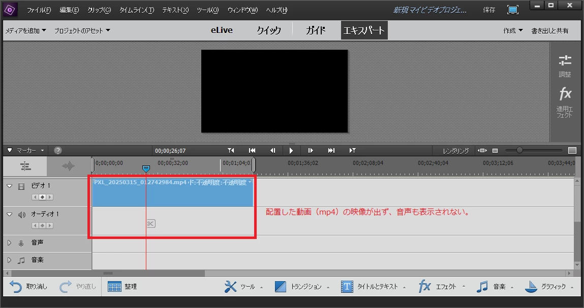This screenshot has height=308, width=584.
Task: Mute the オーディオ 1 track speaker
Action: click(x=22, y=215)
